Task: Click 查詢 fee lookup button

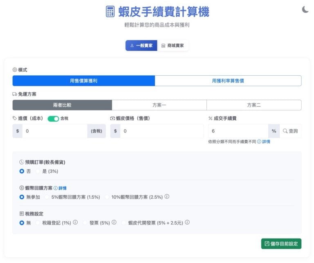Action: tap(290, 131)
